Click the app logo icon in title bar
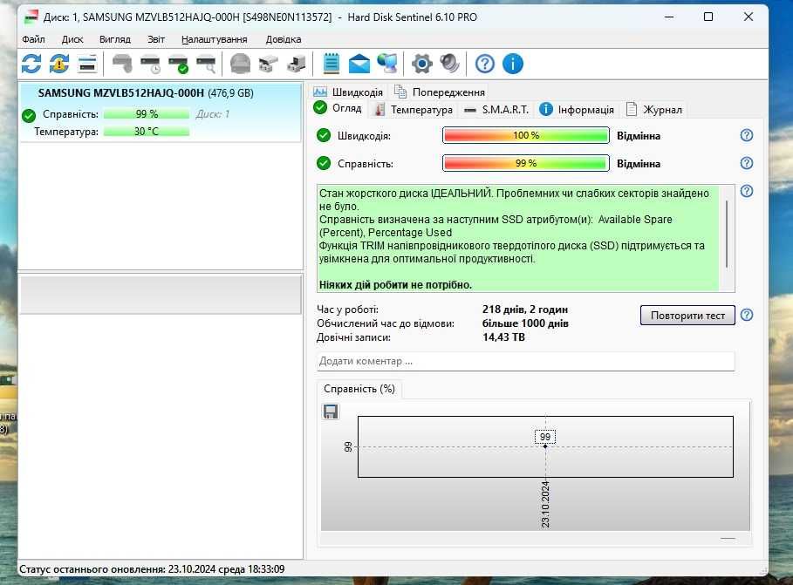 31,17
